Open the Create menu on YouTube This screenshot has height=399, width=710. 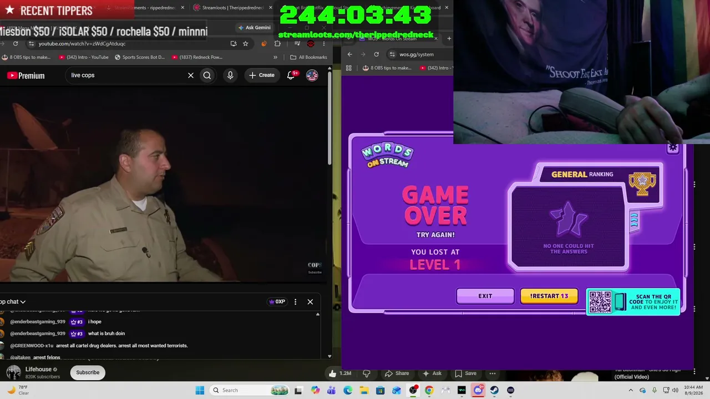261,75
